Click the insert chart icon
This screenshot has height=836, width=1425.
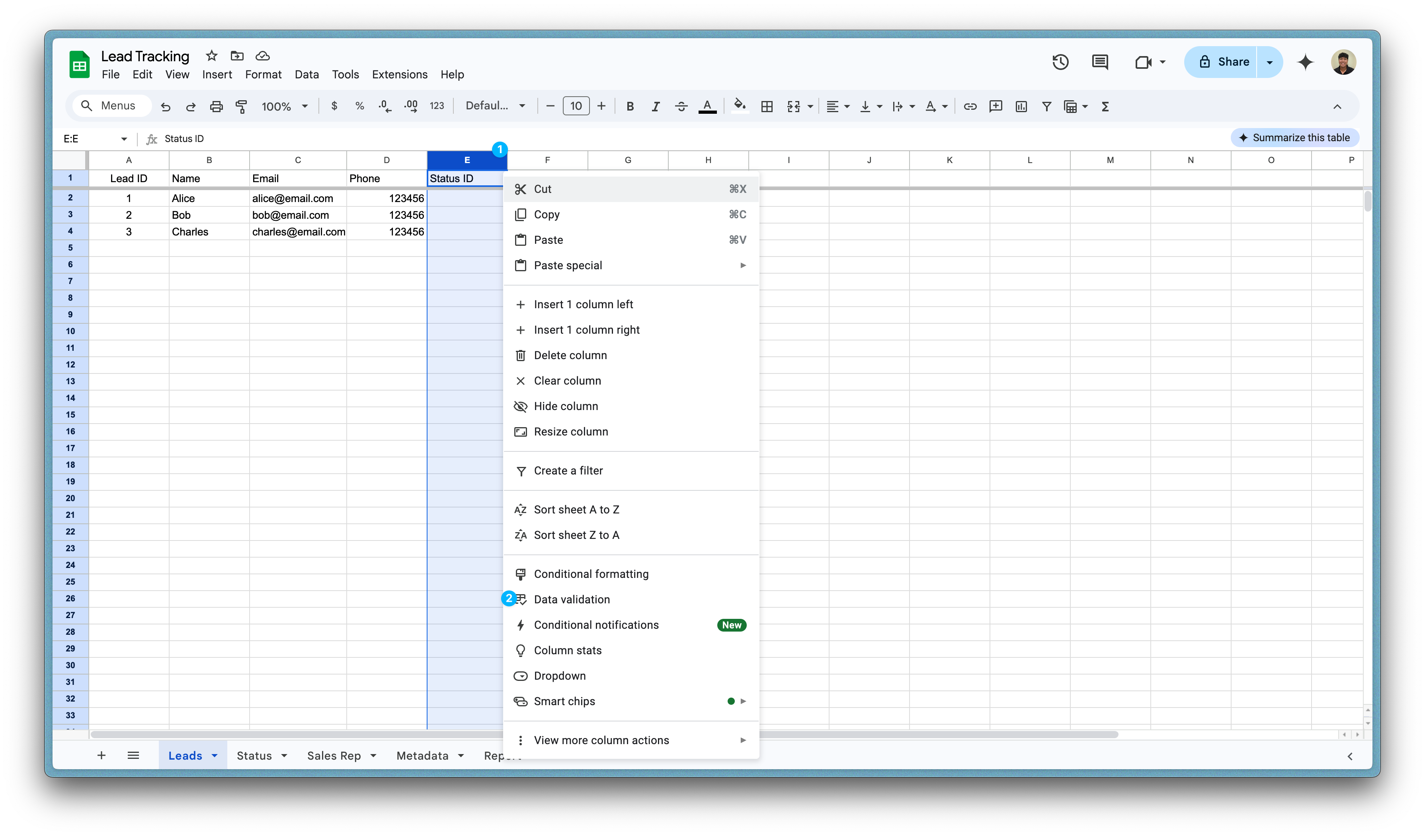(x=1021, y=106)
